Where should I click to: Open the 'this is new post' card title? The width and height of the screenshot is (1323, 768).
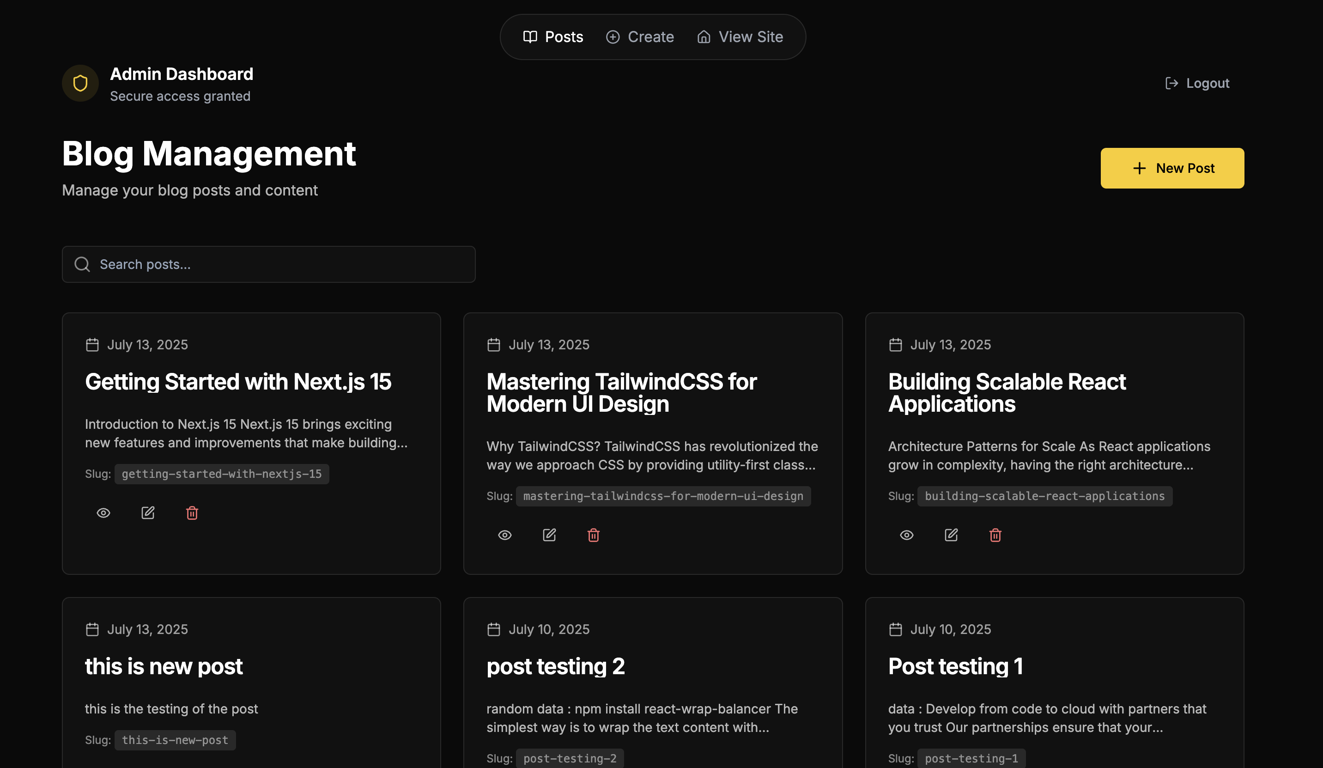point(164,666)
